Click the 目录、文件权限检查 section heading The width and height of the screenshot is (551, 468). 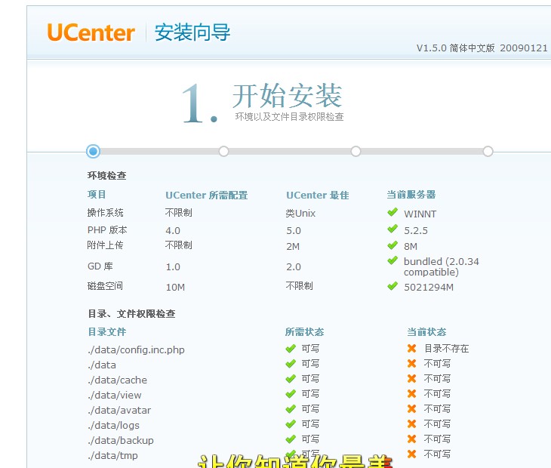coord(131,313)
